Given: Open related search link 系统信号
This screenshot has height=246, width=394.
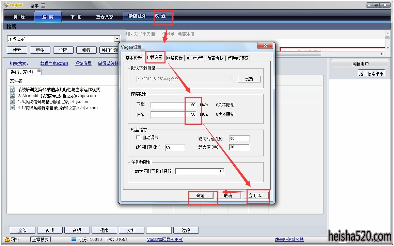Looking at the screenshot, I should tap(83, 63).
